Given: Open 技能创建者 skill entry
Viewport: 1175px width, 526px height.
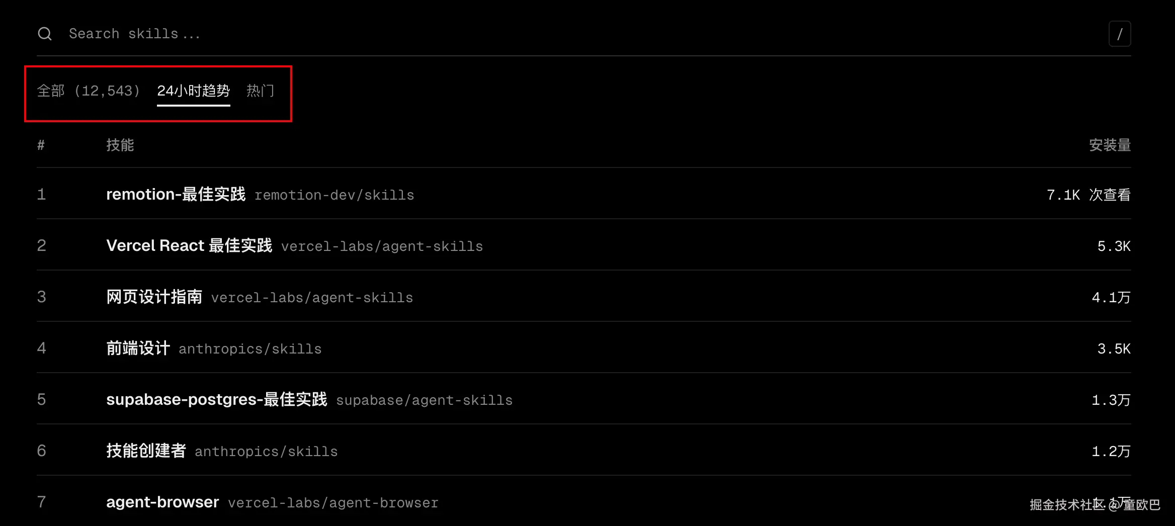Looking at the screenshot, I should click(x=146, y=451).
